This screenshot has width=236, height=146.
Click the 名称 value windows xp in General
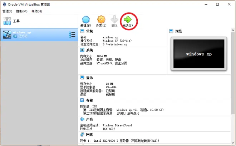tap(110, 37)
